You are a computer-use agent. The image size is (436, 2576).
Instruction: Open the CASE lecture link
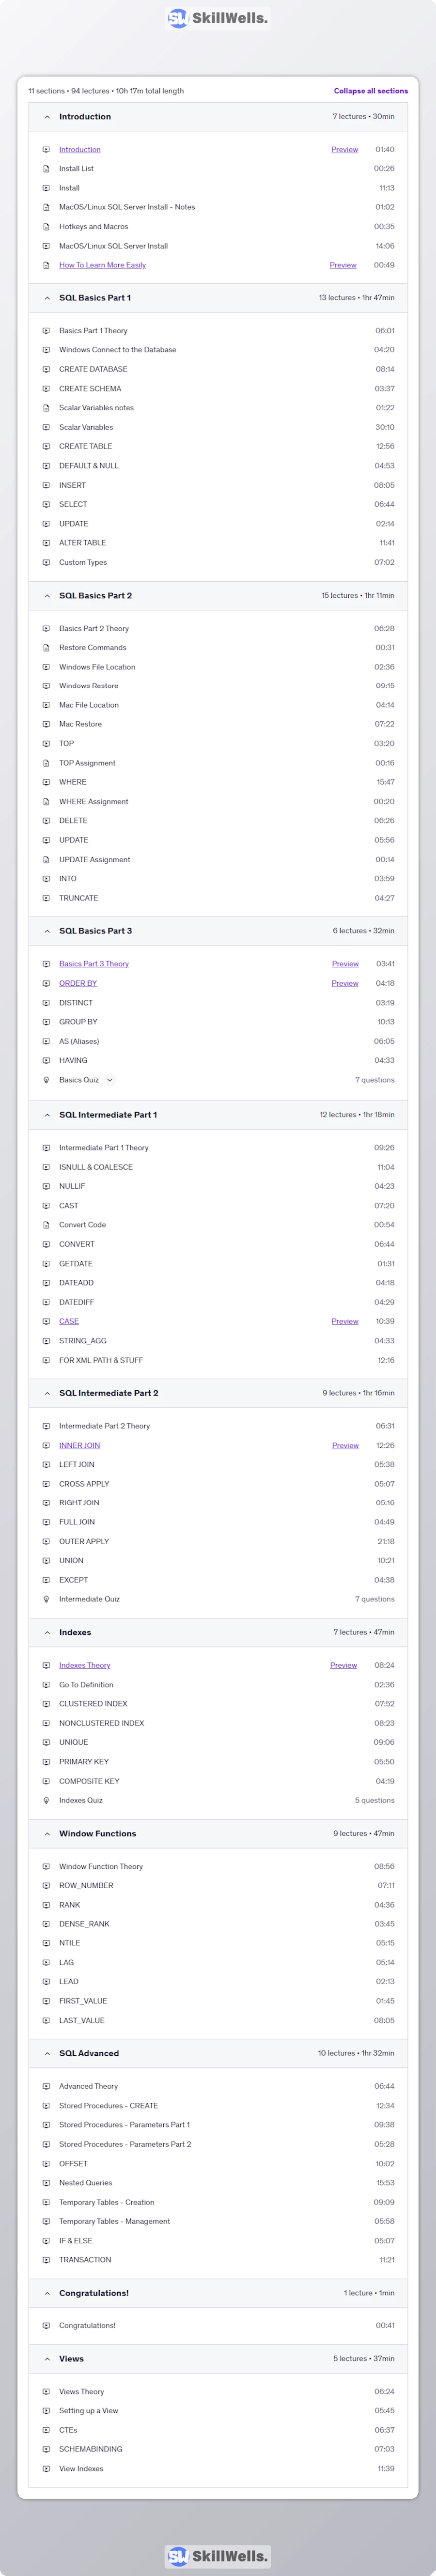pos(69,1321)
